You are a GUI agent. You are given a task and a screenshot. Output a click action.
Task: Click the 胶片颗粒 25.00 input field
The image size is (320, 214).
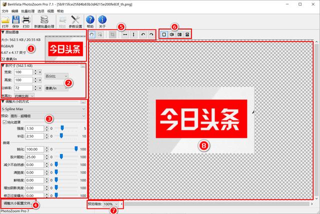pos(34,157)
